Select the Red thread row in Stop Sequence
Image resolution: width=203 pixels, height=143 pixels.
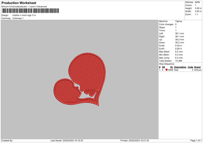click(180, 70)
